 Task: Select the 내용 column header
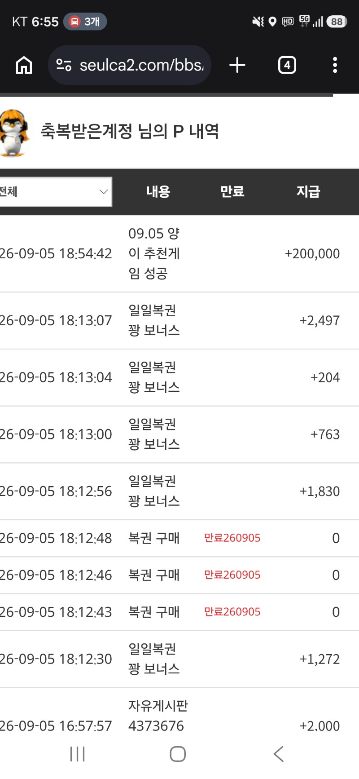pyautogui.click(x=158, y=192)
